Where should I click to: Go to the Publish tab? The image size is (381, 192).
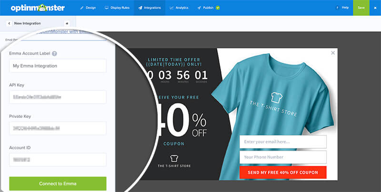coord(208,8)
